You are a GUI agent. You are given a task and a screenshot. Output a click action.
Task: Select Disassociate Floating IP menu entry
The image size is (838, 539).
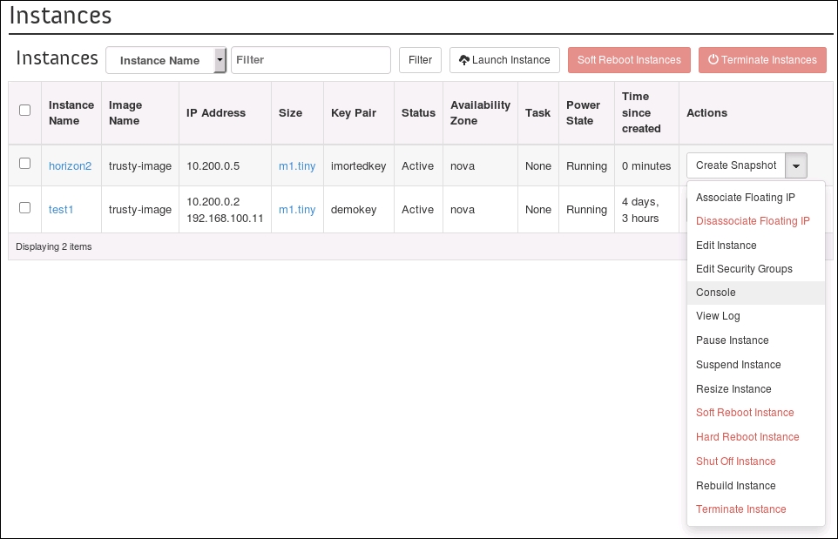[753, 221]
